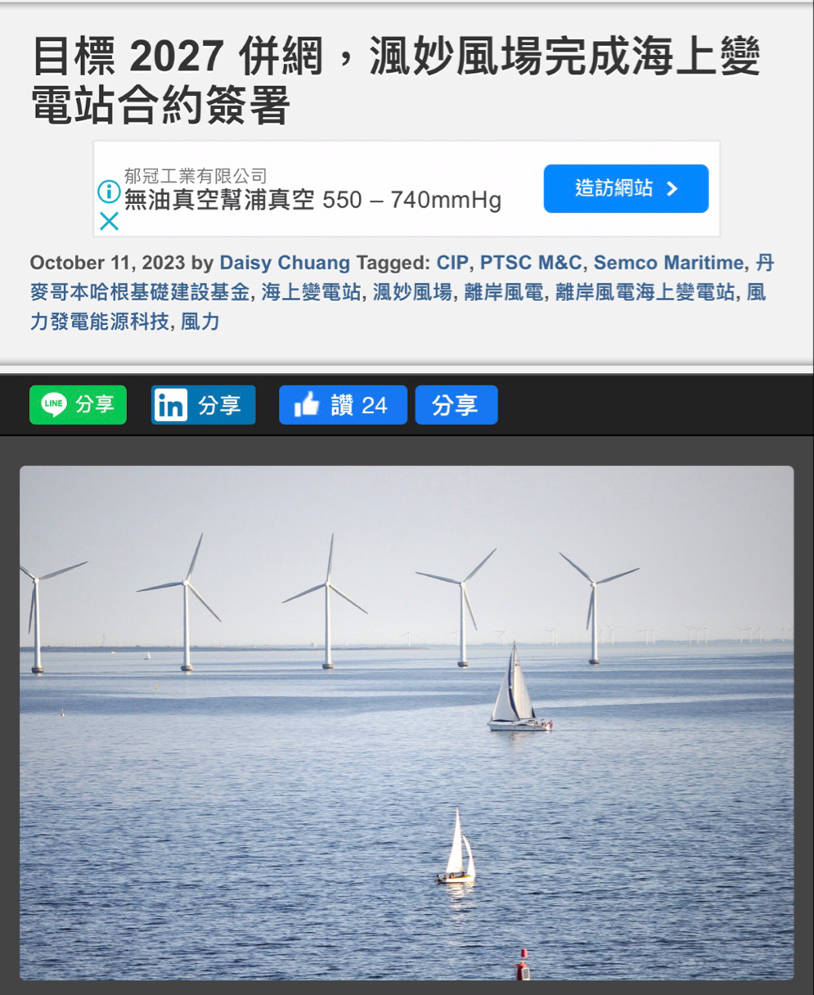Share article on LinkedIn
The image size is (814, 995).
click(203, 405)
